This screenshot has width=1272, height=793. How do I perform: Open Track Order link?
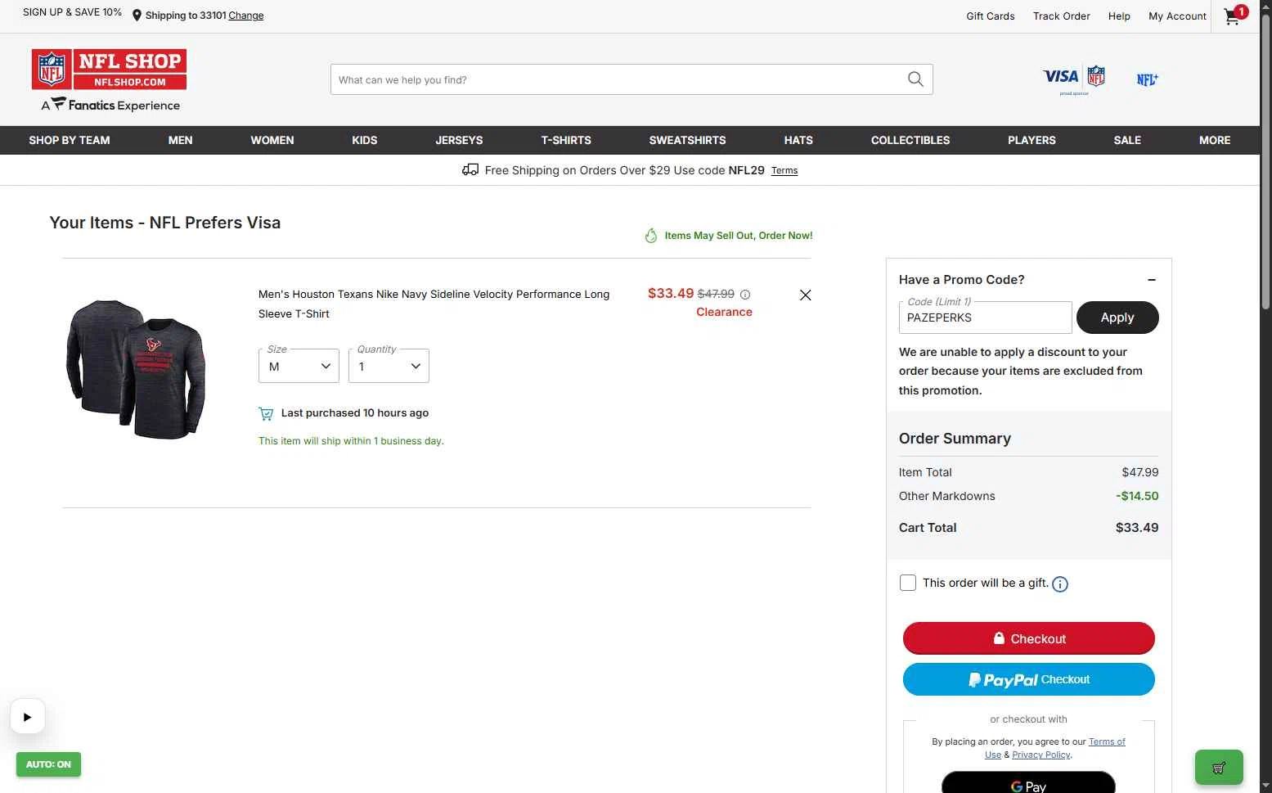pos(1062,16)
